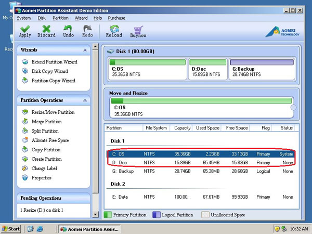Click the Flag column header
The image size is (312, 234).
pyautogui.click(x=261, y=128)
